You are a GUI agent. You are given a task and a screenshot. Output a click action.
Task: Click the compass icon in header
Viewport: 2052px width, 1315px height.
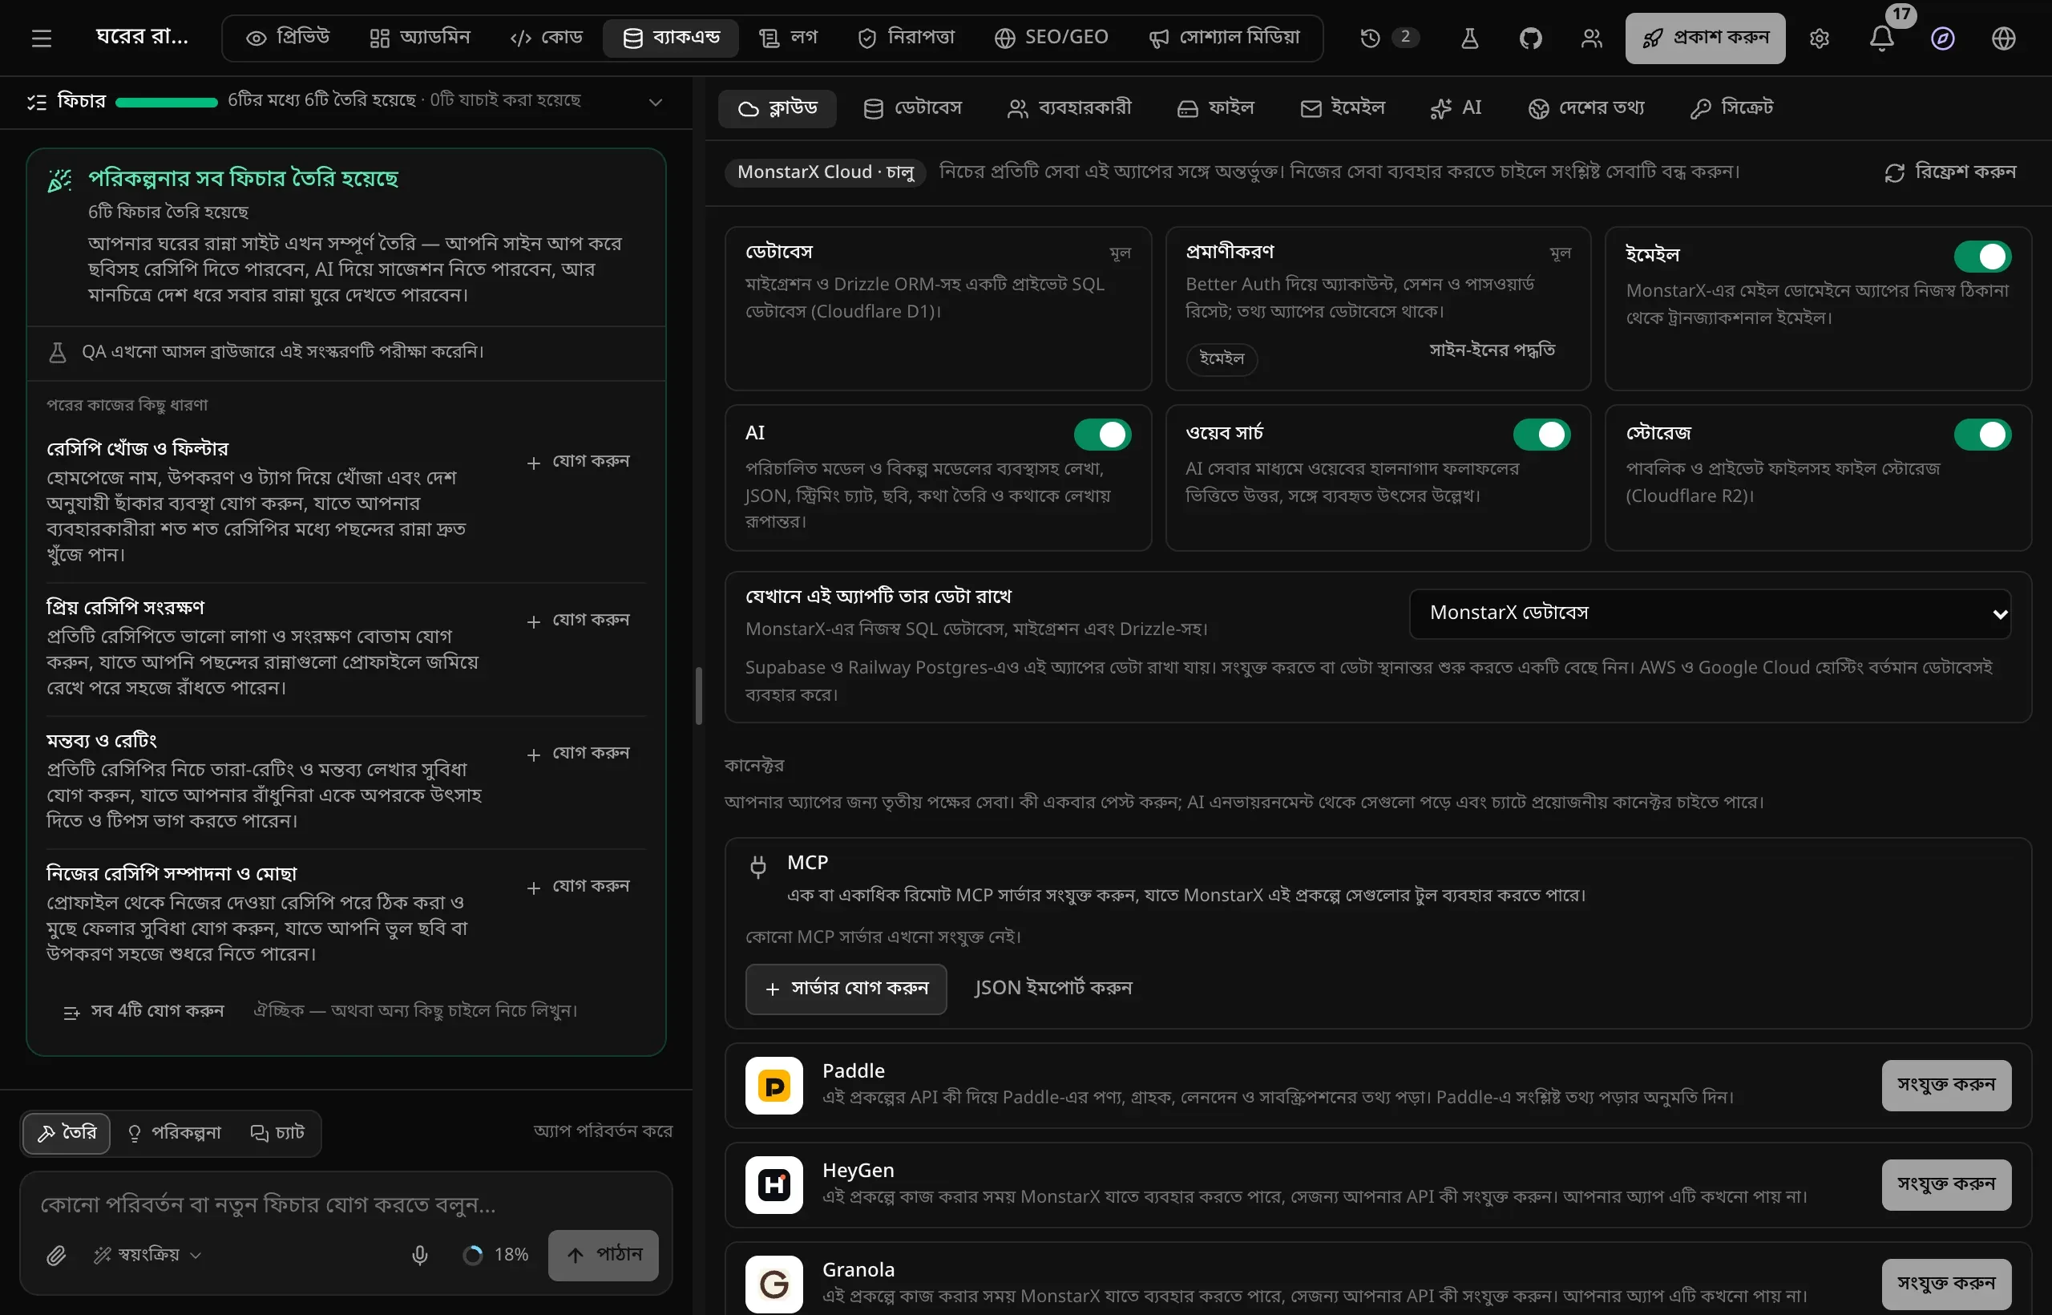[x=1943, y=38]
